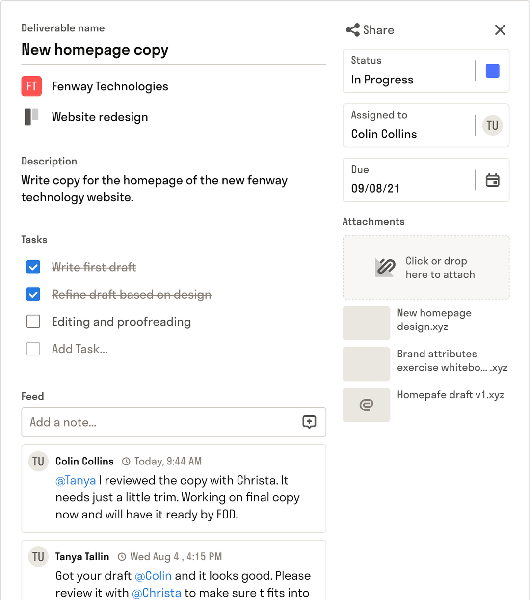Click the Share icon
This screenshot has height=600, width=530.
point(351,29)
